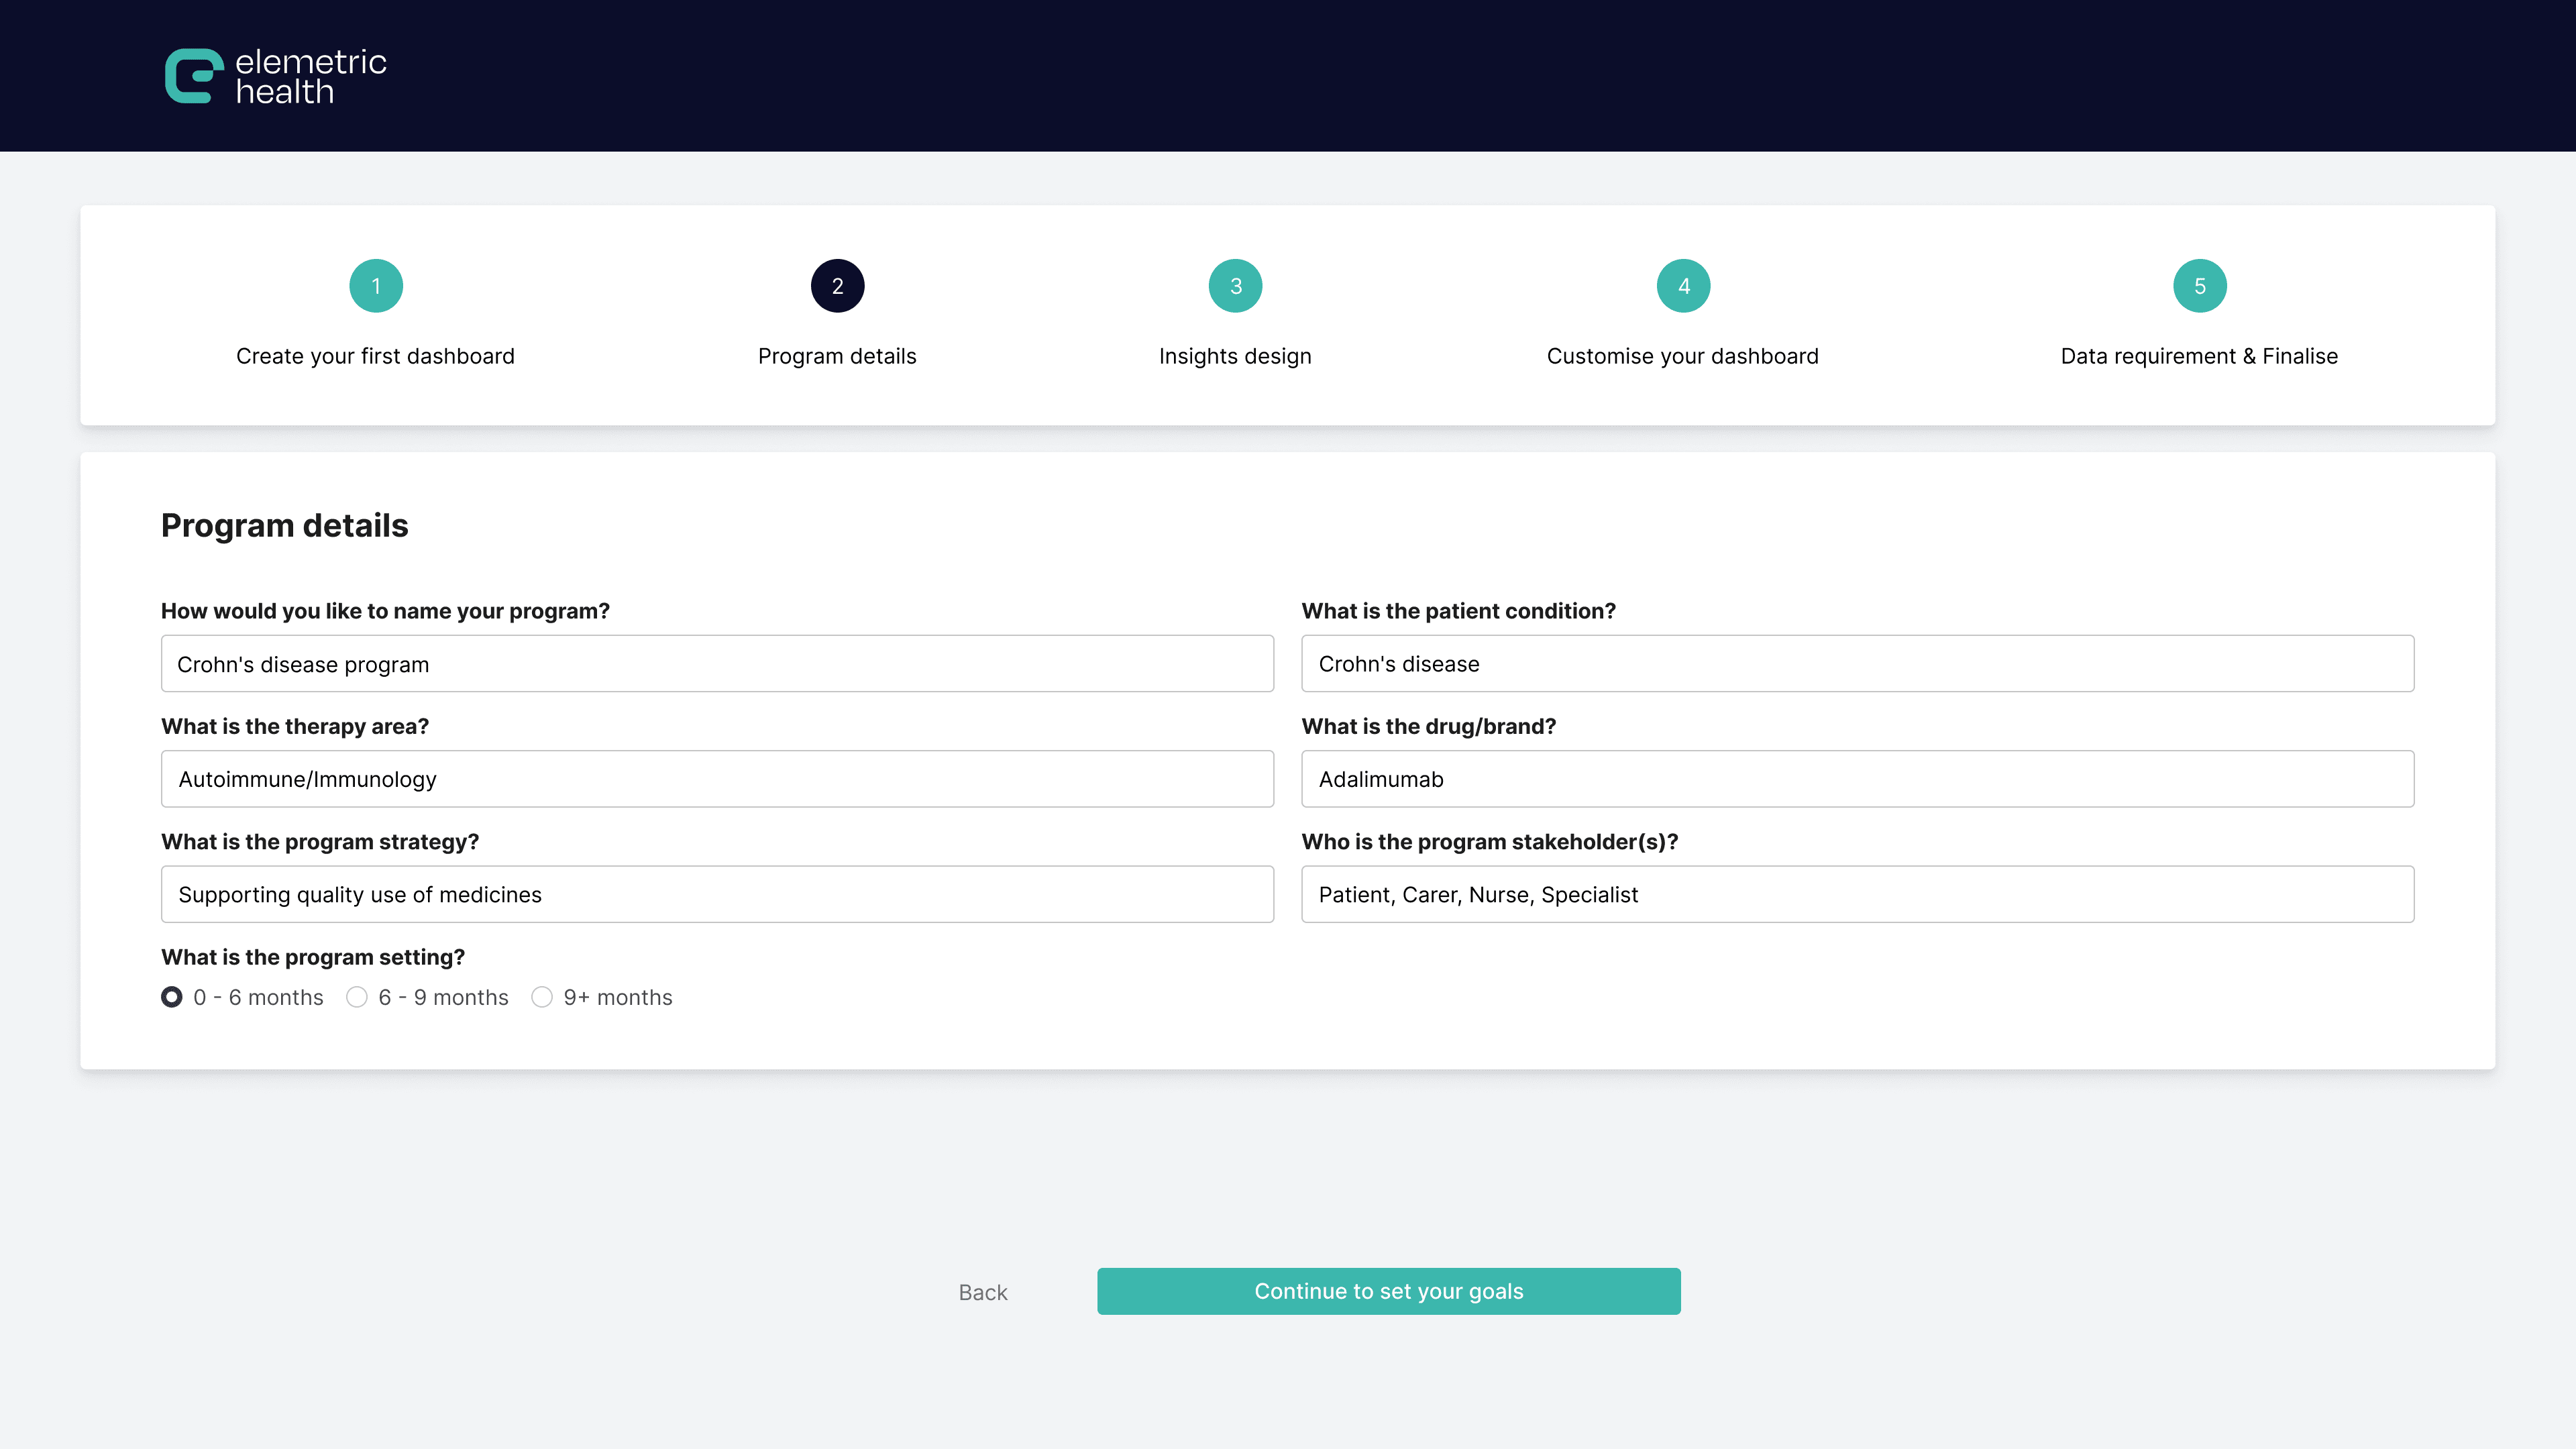Go to Customise your dashboard step
The height and width of the screenshot is (1449, 2576).
[x=1682, y=356]
